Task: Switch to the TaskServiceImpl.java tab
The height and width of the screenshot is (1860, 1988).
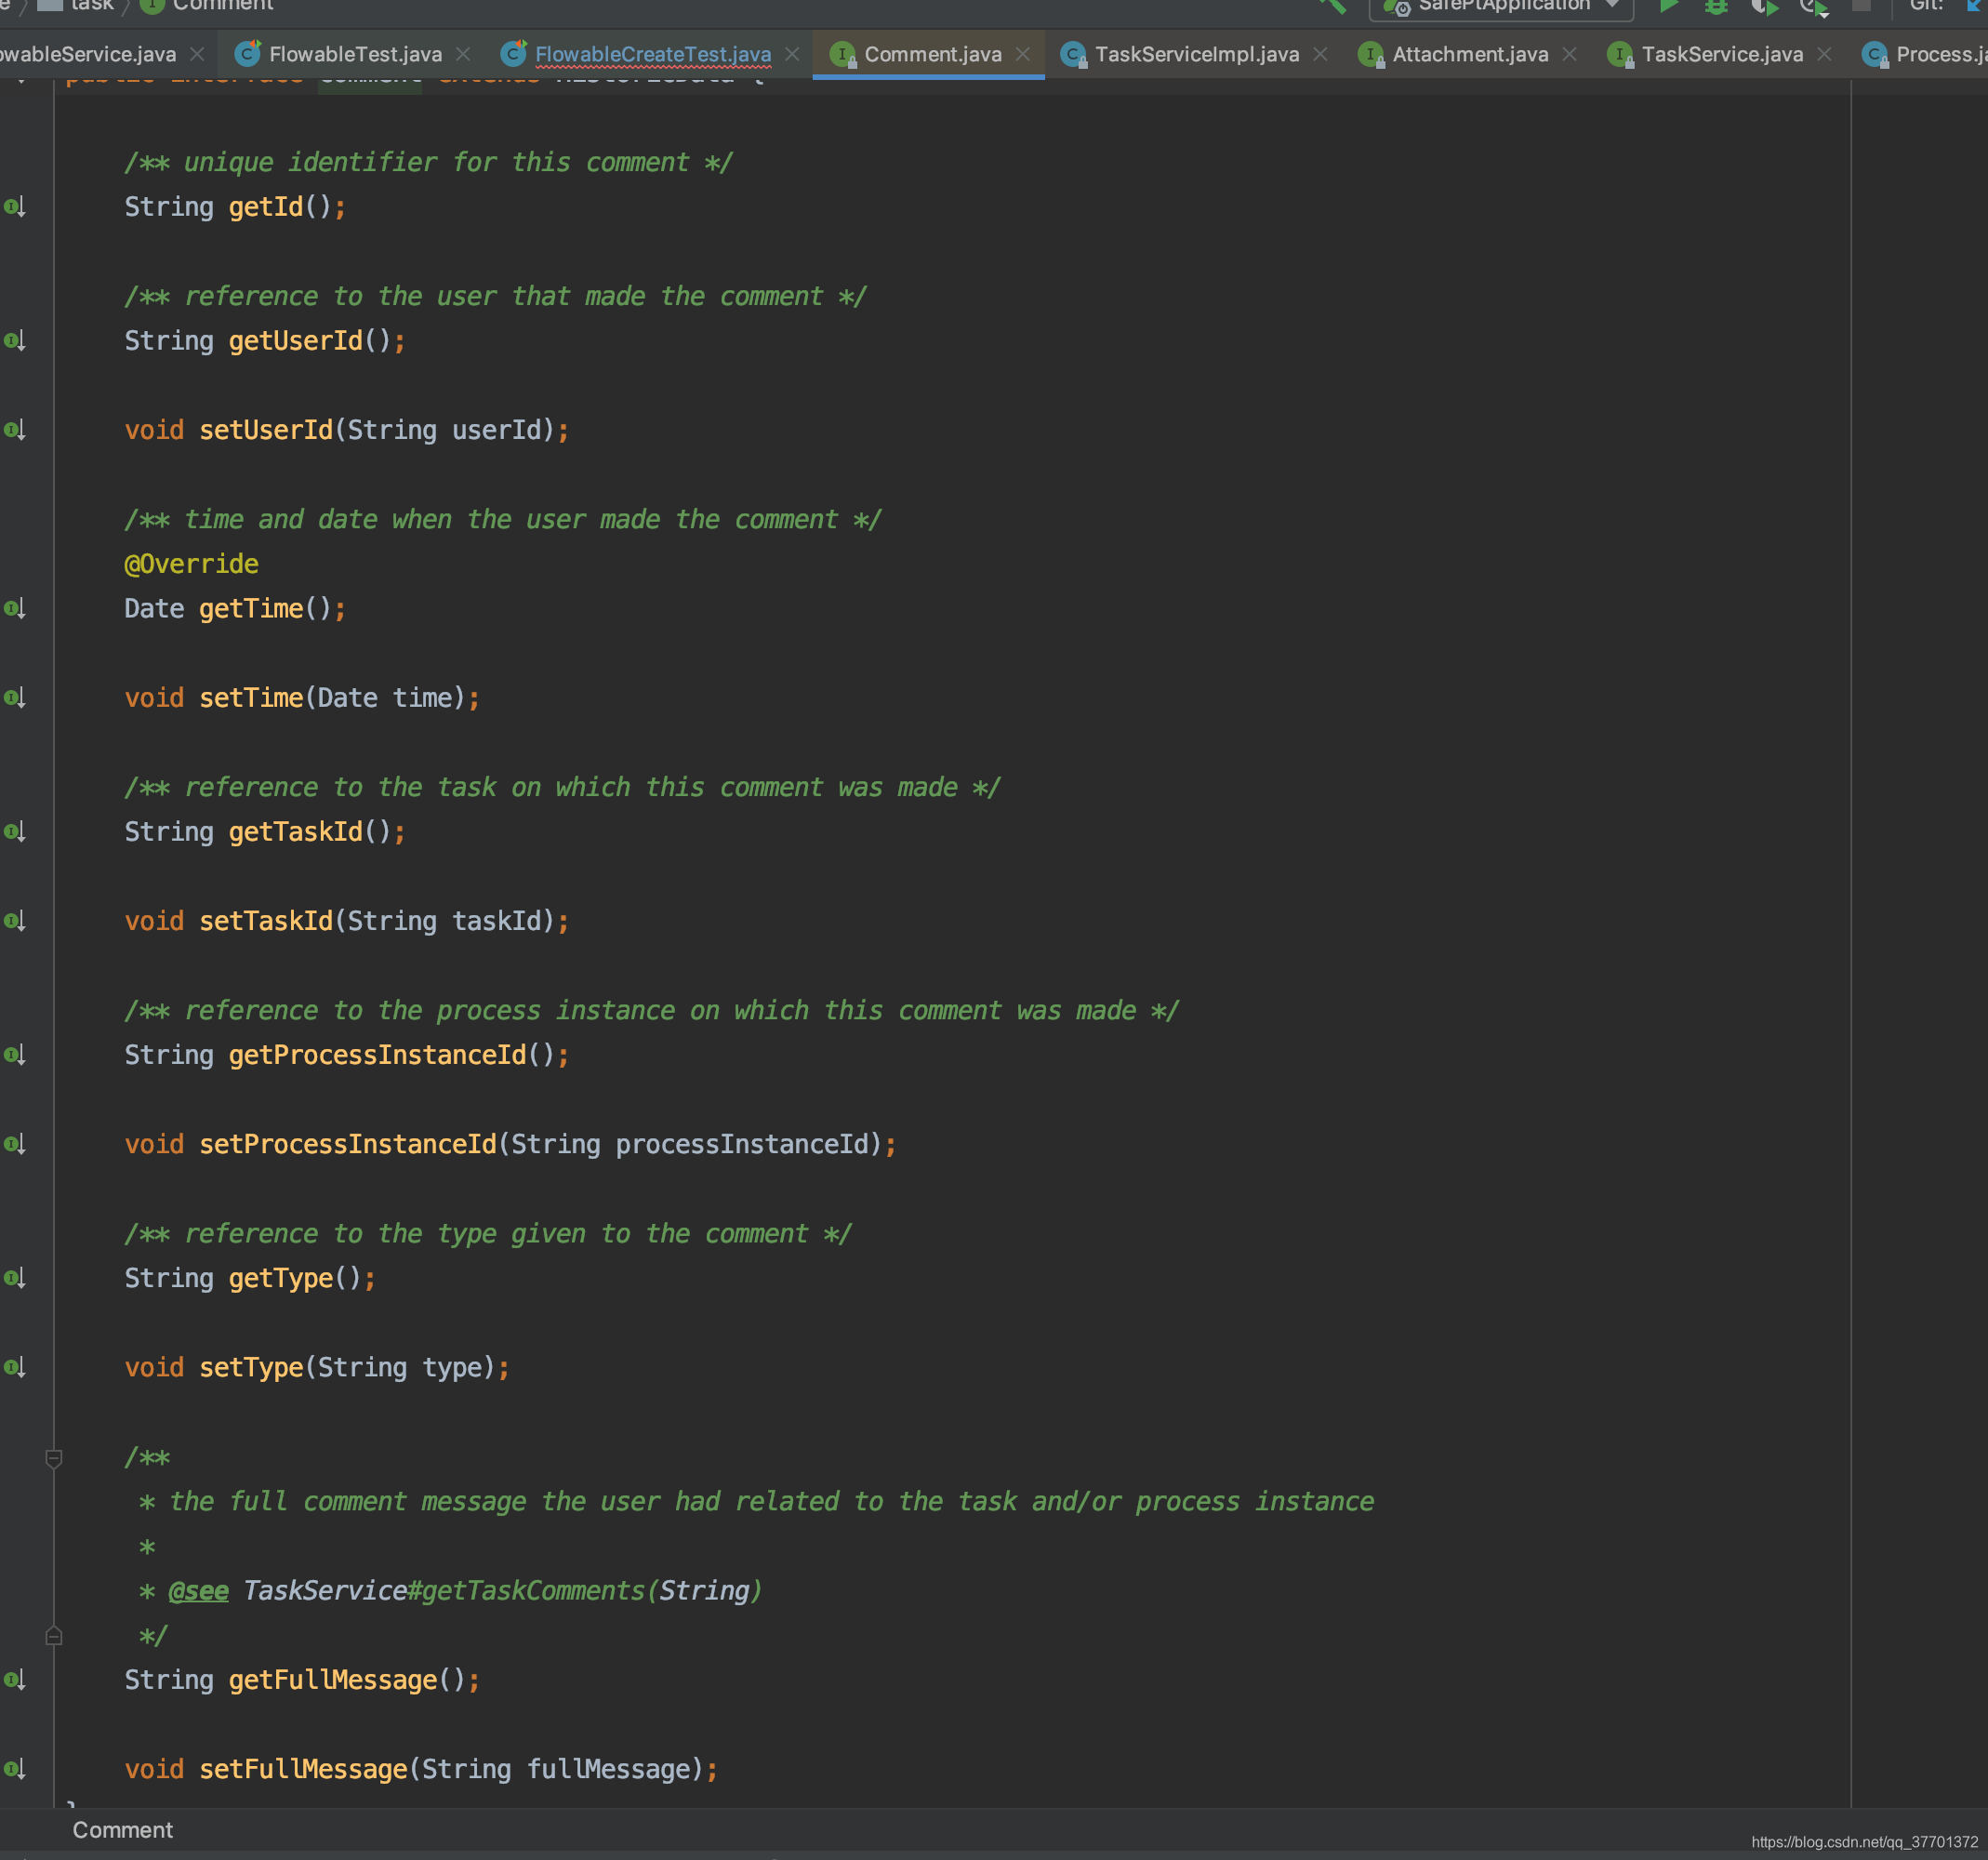Action: [1196, 54]
